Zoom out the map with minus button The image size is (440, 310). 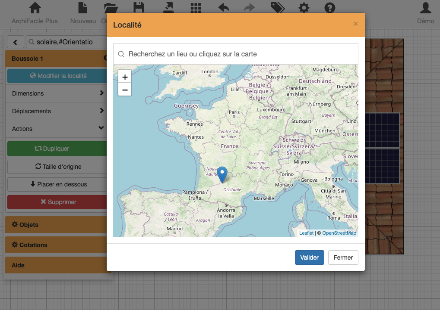click(125, 90)
